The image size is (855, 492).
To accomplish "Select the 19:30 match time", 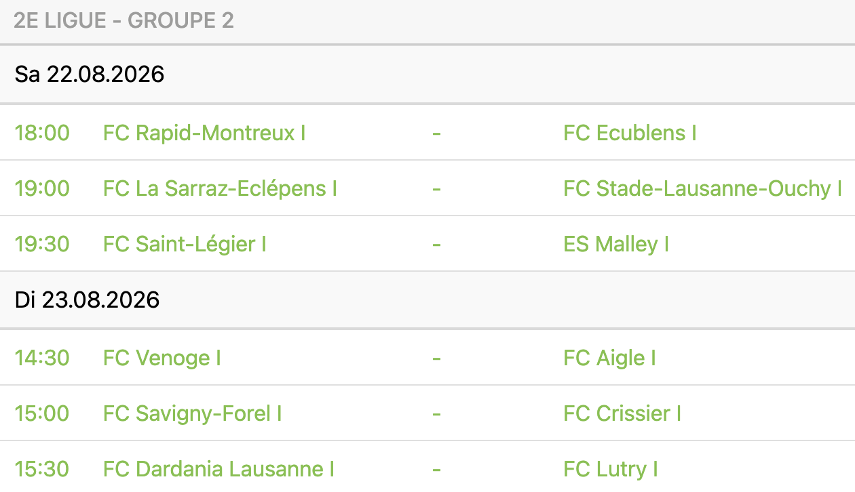I will [42, 244].
